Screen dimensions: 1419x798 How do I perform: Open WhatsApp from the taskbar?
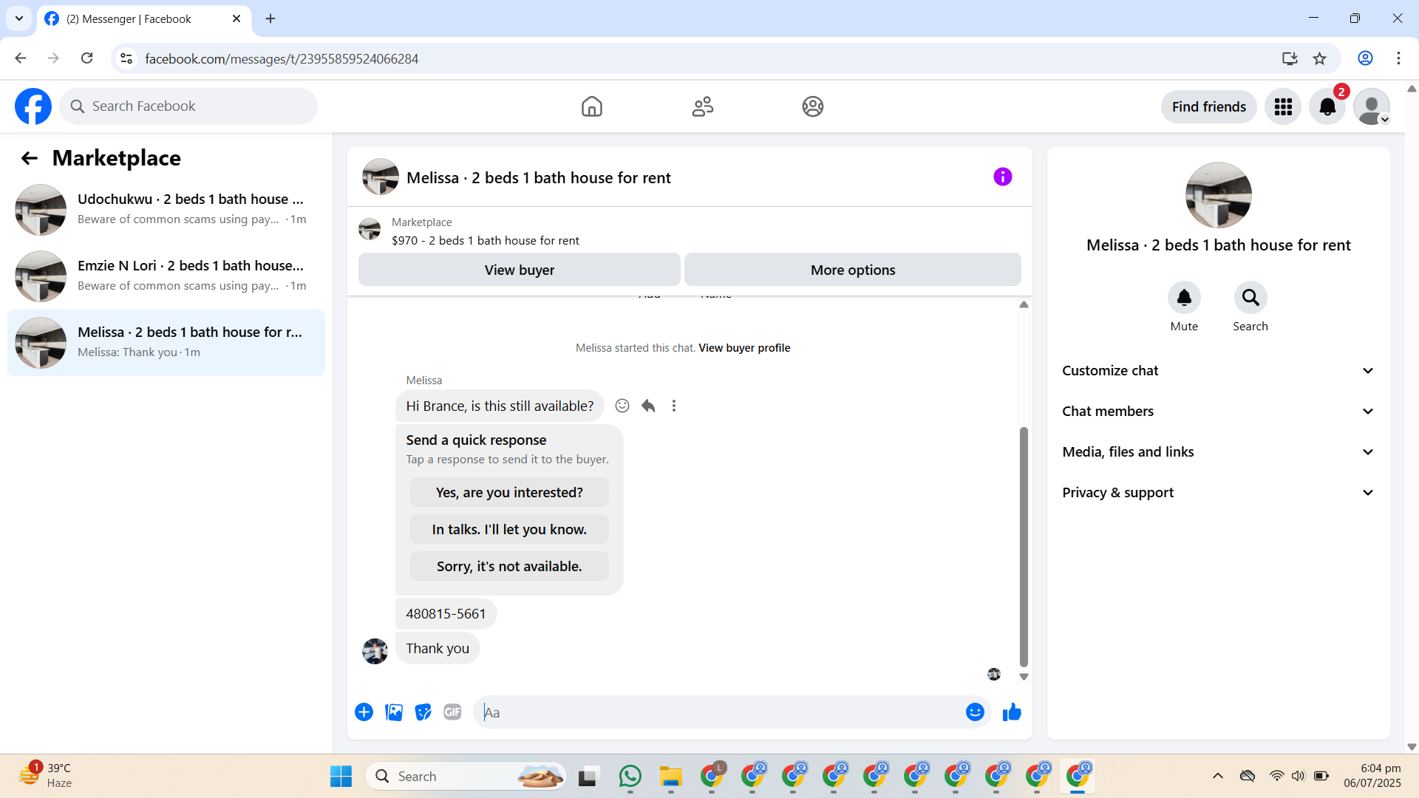click(x=630, y=777)
